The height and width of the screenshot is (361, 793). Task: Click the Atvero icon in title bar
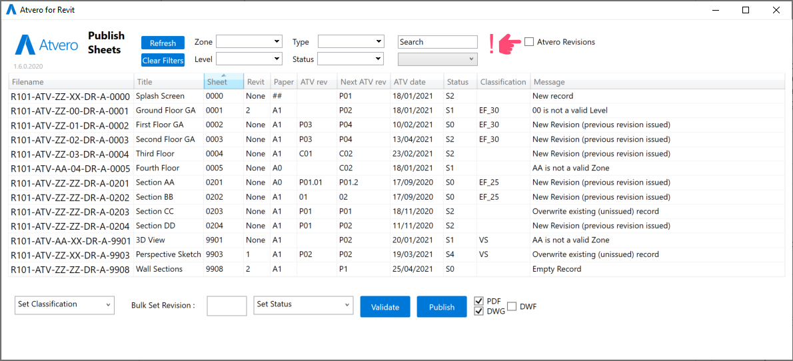(x=11, y=10)
